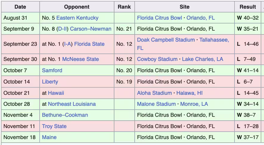Open the D-II division link
Viewport: 264px width, 145px height.
[62, 29]
